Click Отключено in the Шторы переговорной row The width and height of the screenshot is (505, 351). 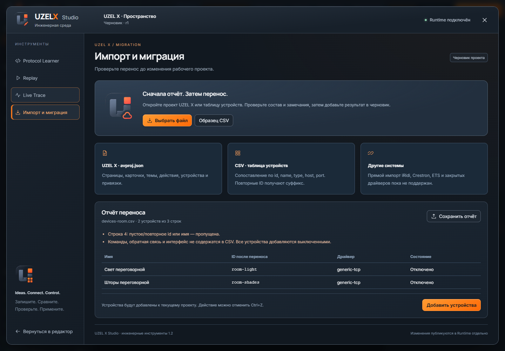tap(422, 283)
